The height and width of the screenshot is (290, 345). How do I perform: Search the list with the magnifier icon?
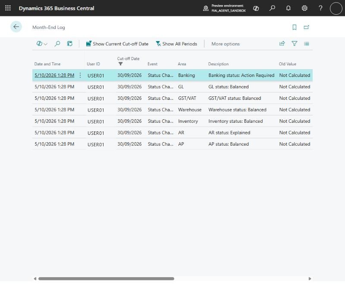click(x=57, y=44)
